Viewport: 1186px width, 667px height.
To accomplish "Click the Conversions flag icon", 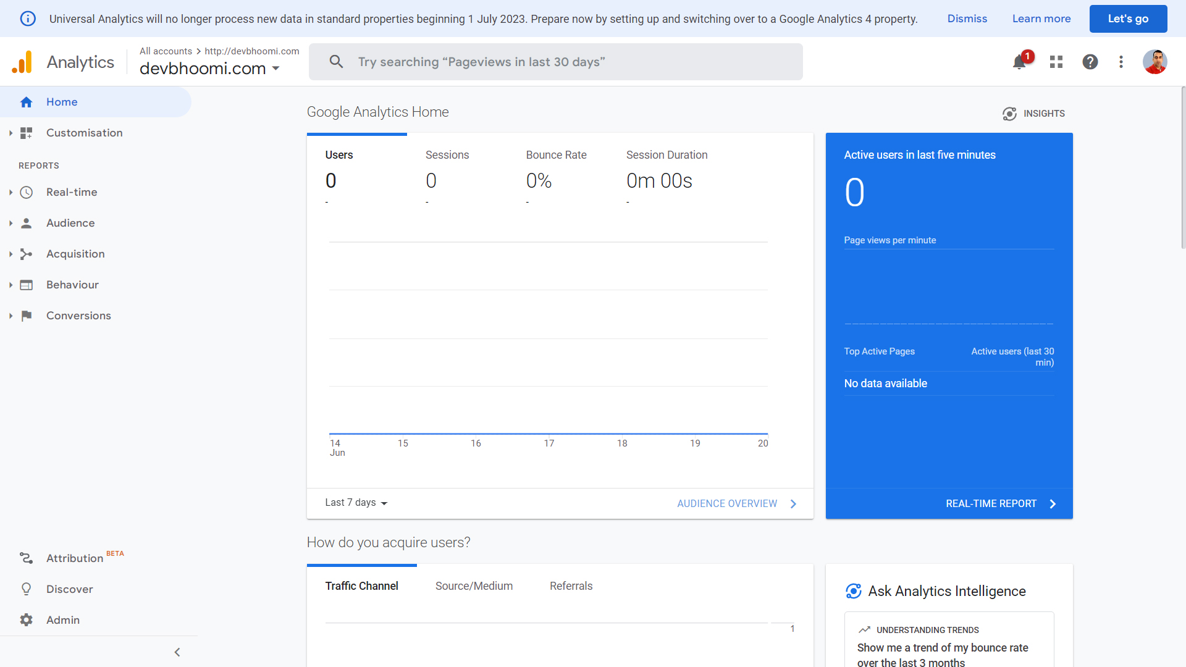I will (26, 316).
